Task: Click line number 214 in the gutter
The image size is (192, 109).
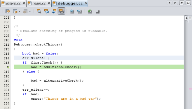Action: coord(7,58)
